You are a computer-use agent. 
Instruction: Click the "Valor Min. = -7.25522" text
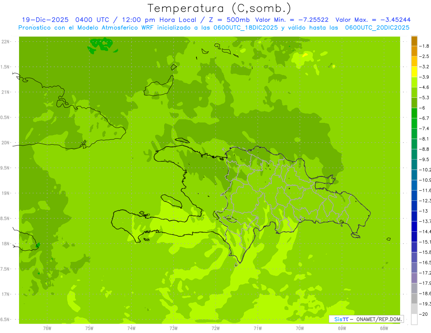(x=292, y=20)
